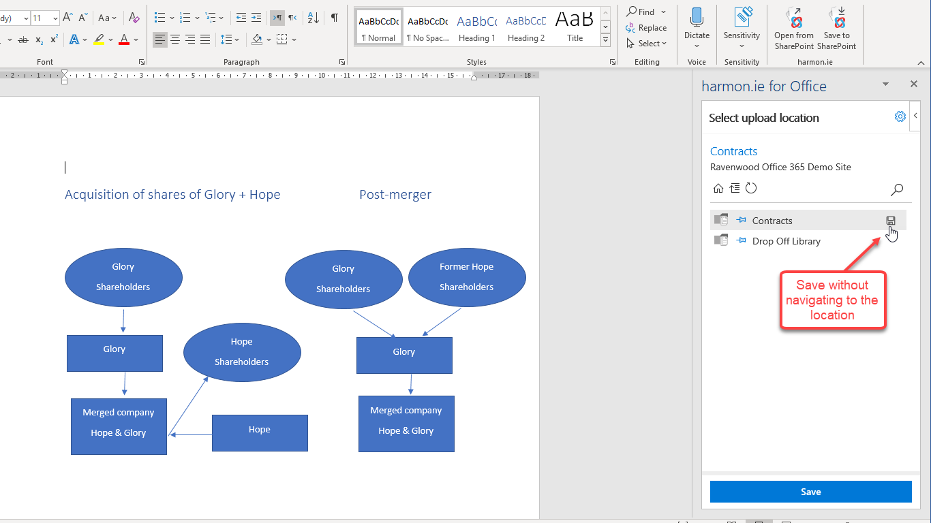This screenshot has width=931, height=523.
Task: Toggle the show paragraph marks button
Action: click(x=334, y=18)
